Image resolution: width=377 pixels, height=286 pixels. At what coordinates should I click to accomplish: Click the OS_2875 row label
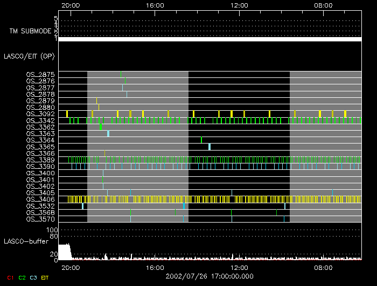coord(40,75)
